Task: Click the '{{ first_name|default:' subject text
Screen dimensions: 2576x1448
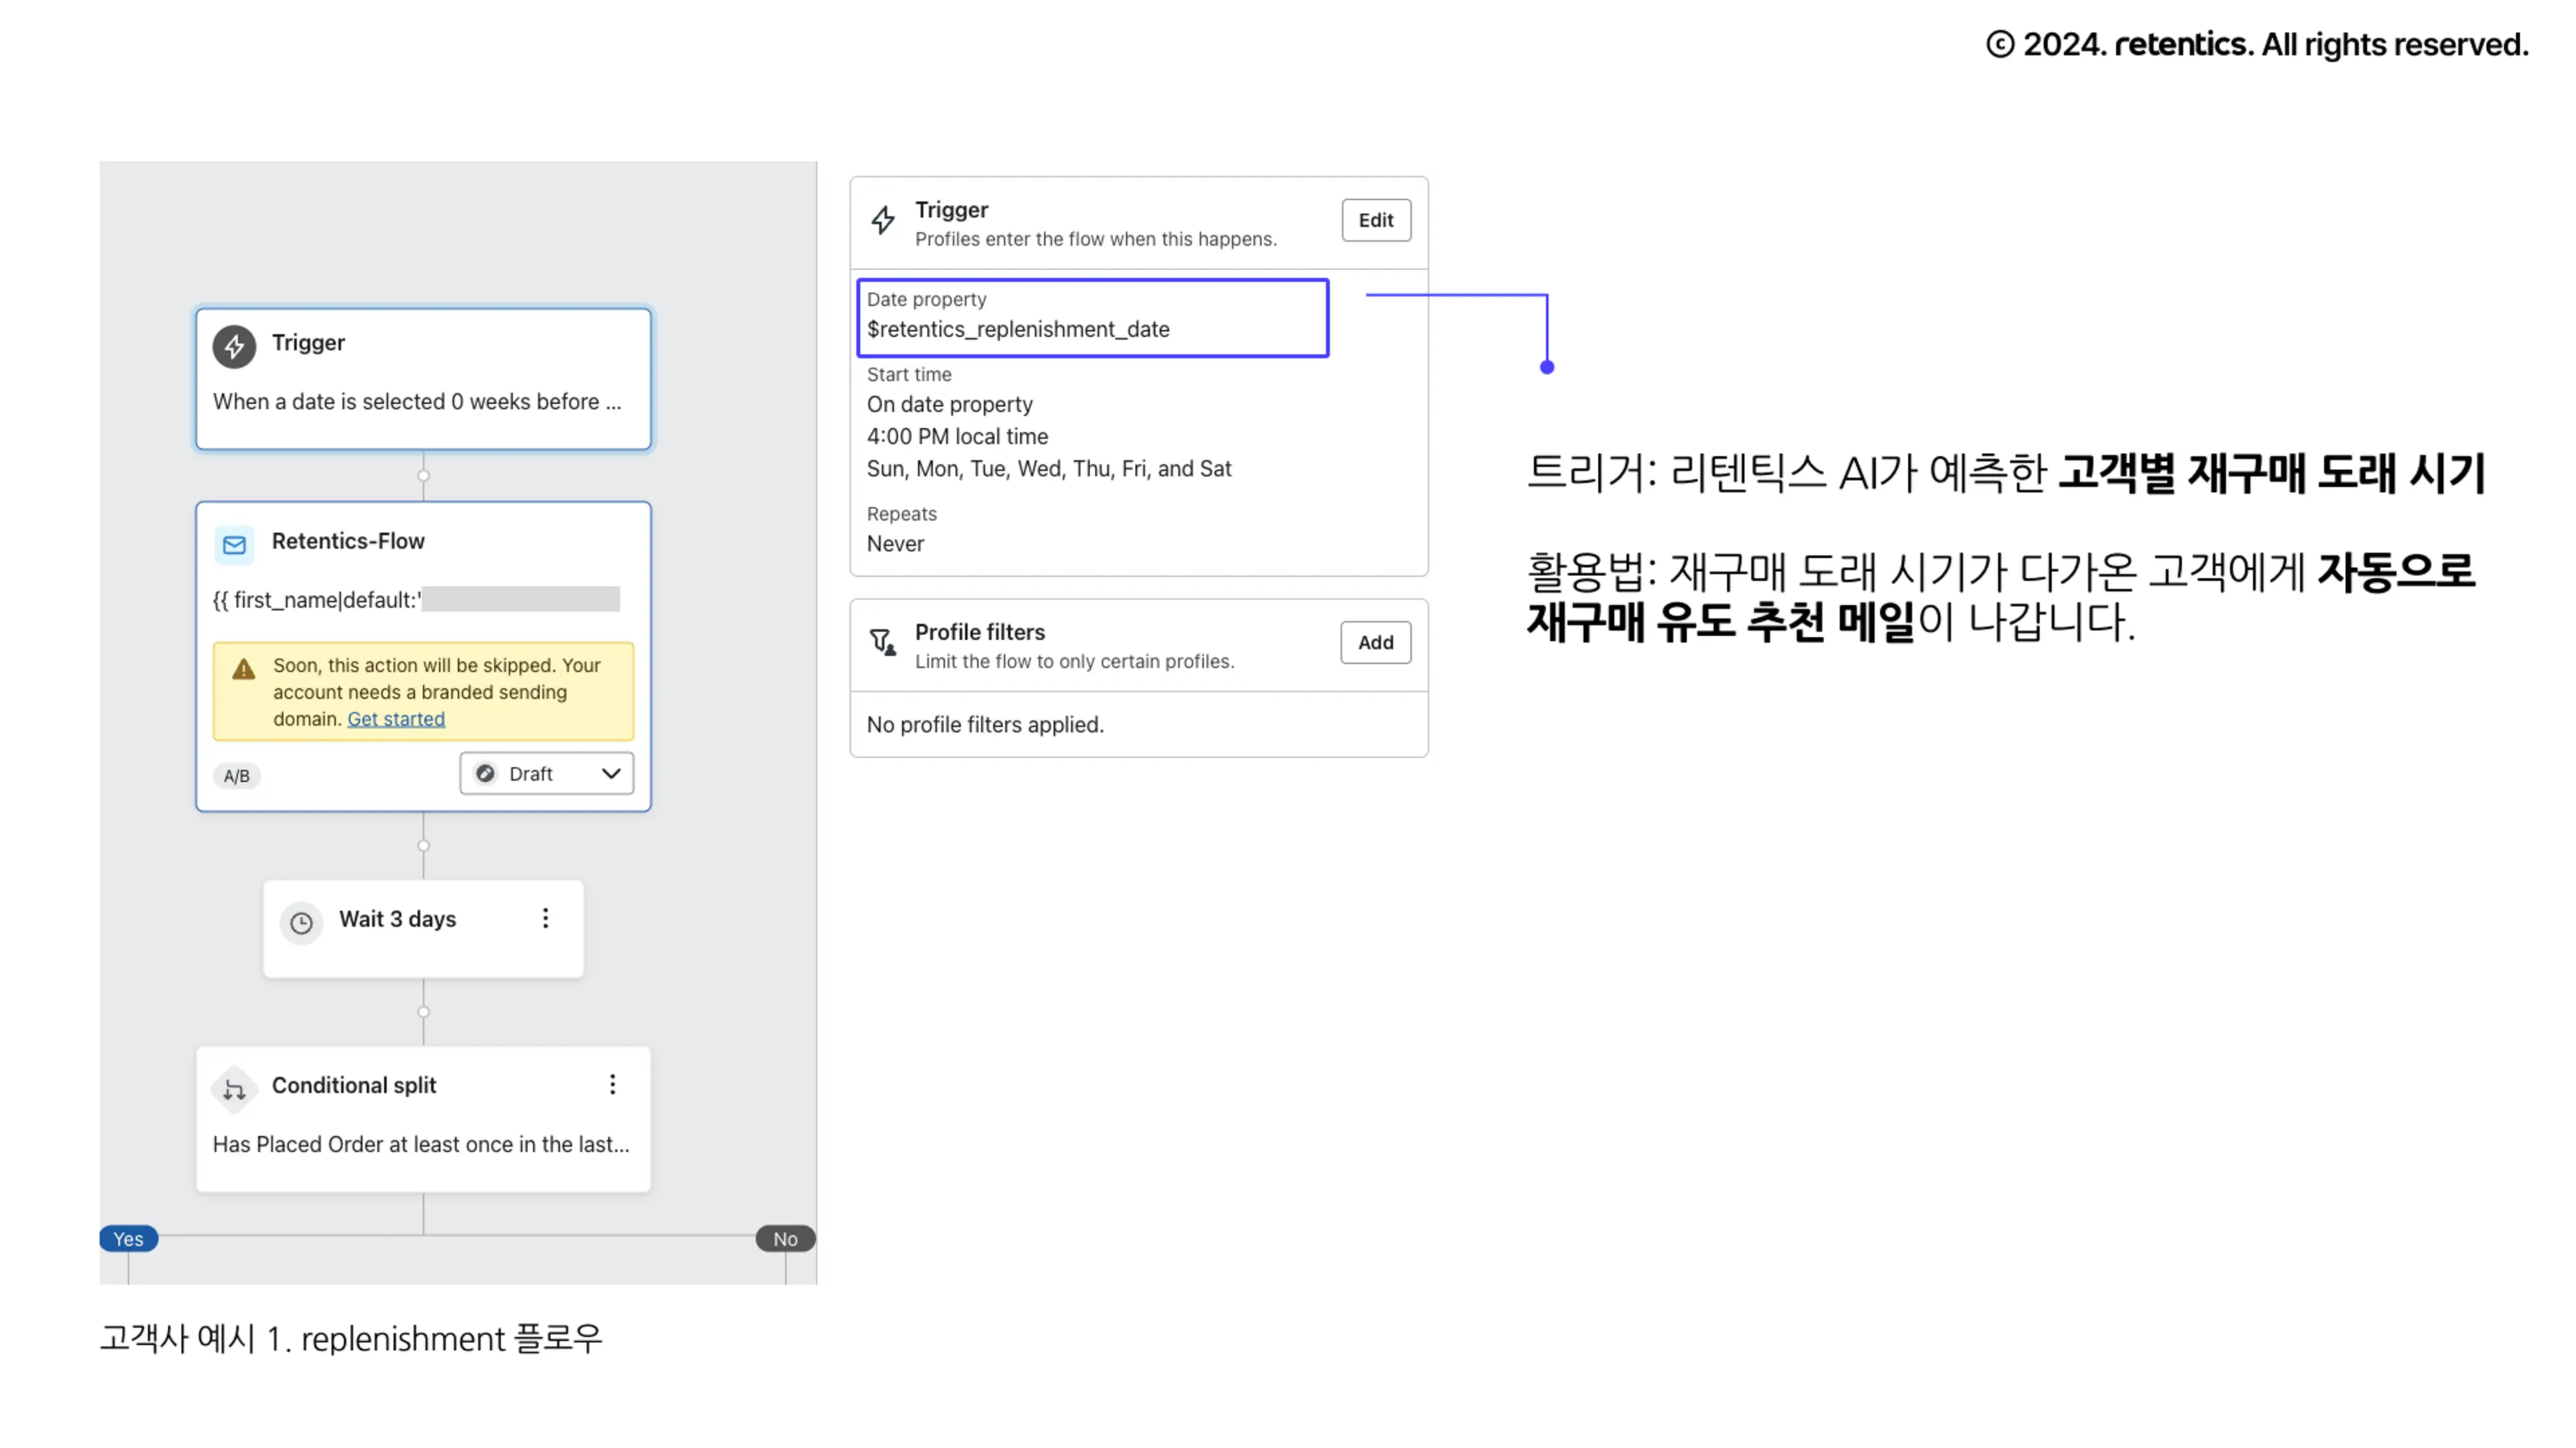Action: click(x=317, y=599)
